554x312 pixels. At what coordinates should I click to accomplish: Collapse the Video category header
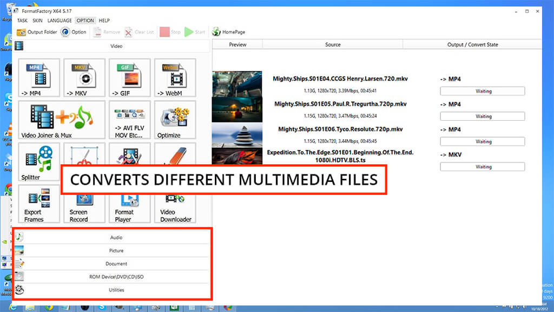(111, 46)
